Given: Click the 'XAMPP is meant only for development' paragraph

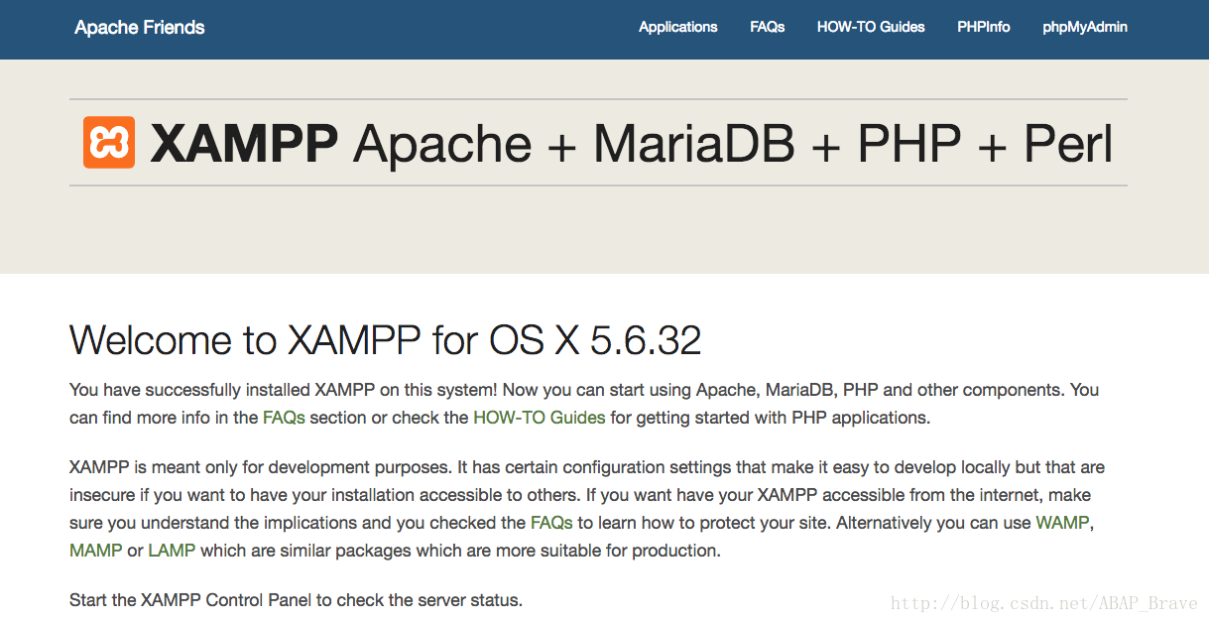Looking at the screenshot, I should pos(587,509).
